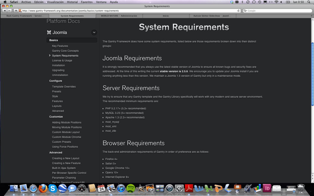Go forward with the Safari forward arrow
The height and width of the screenshot is (196, 314).
tap(9, 11)
